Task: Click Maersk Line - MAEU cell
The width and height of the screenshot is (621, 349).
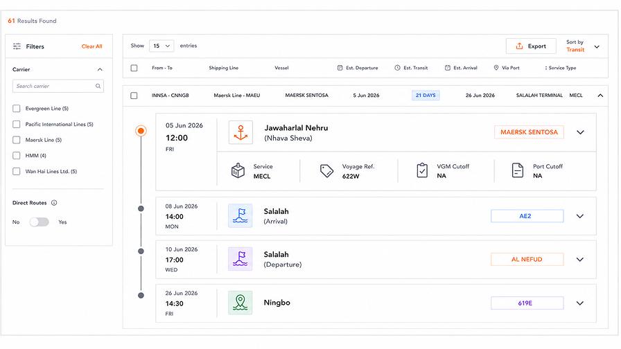Action: click(237, 96)
